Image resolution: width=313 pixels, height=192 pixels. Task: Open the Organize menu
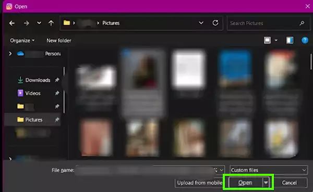[x=22, y=41]
